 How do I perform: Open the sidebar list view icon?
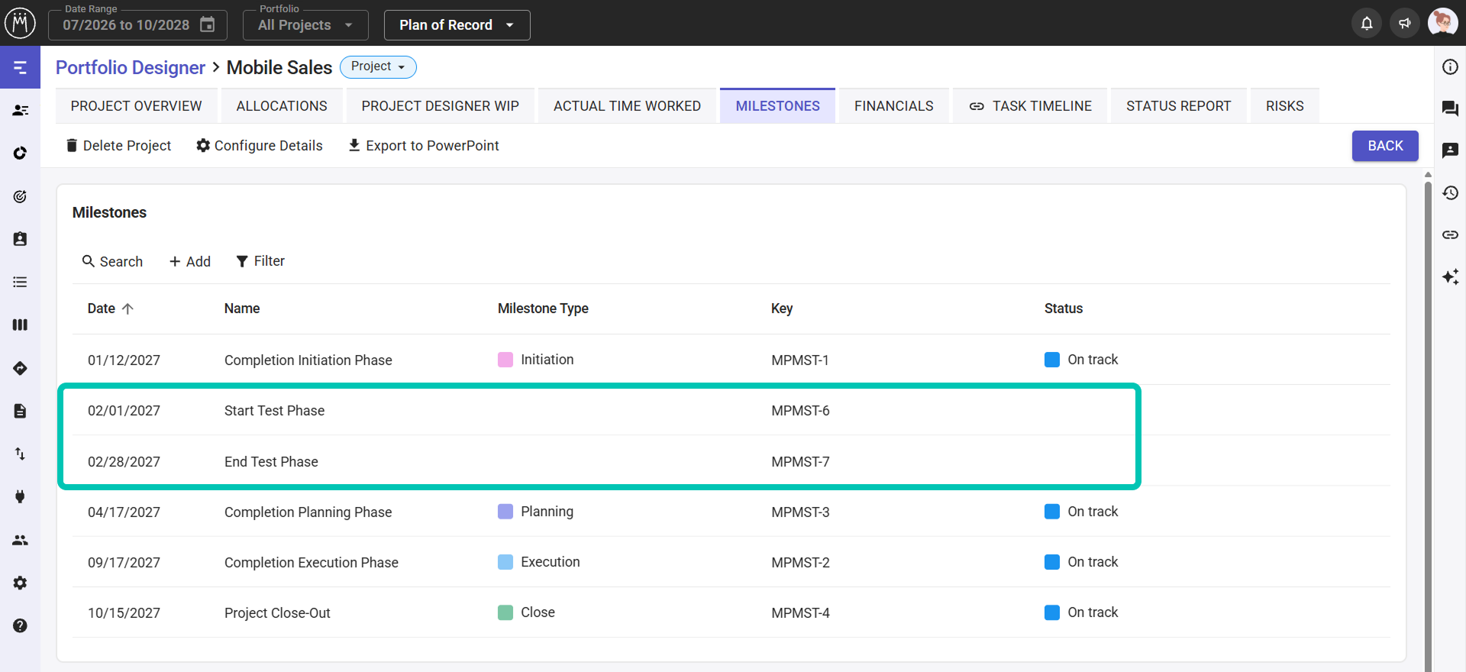click(20, 282)
